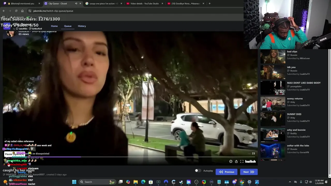Click the Previous clip button

(227, 172)
